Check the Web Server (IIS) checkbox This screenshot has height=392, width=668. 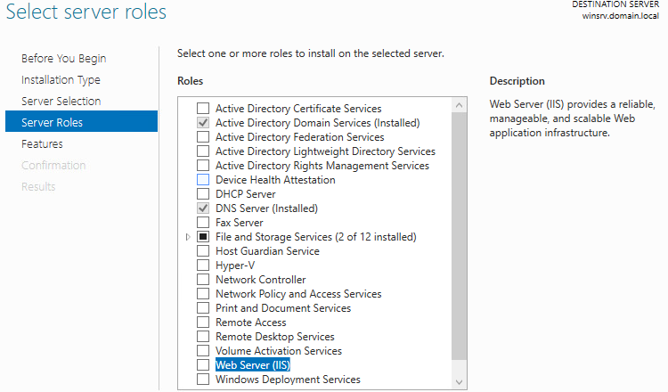(203, 365)
